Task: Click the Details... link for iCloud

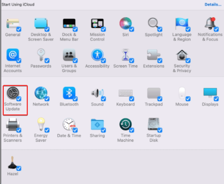Action: 213,5
